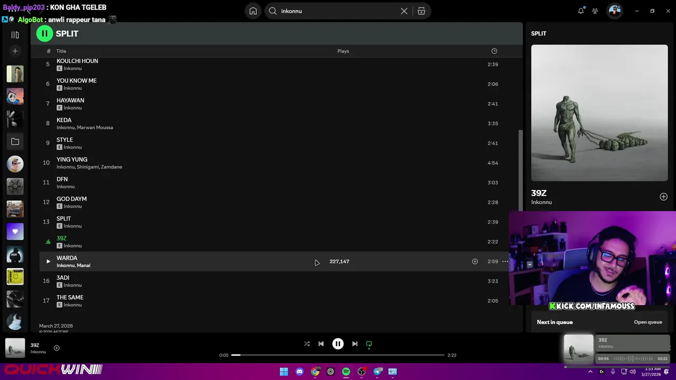Pause the SPLIT album with green button
676x380 pixels.
pyautogui.click(x=44, y=33)
